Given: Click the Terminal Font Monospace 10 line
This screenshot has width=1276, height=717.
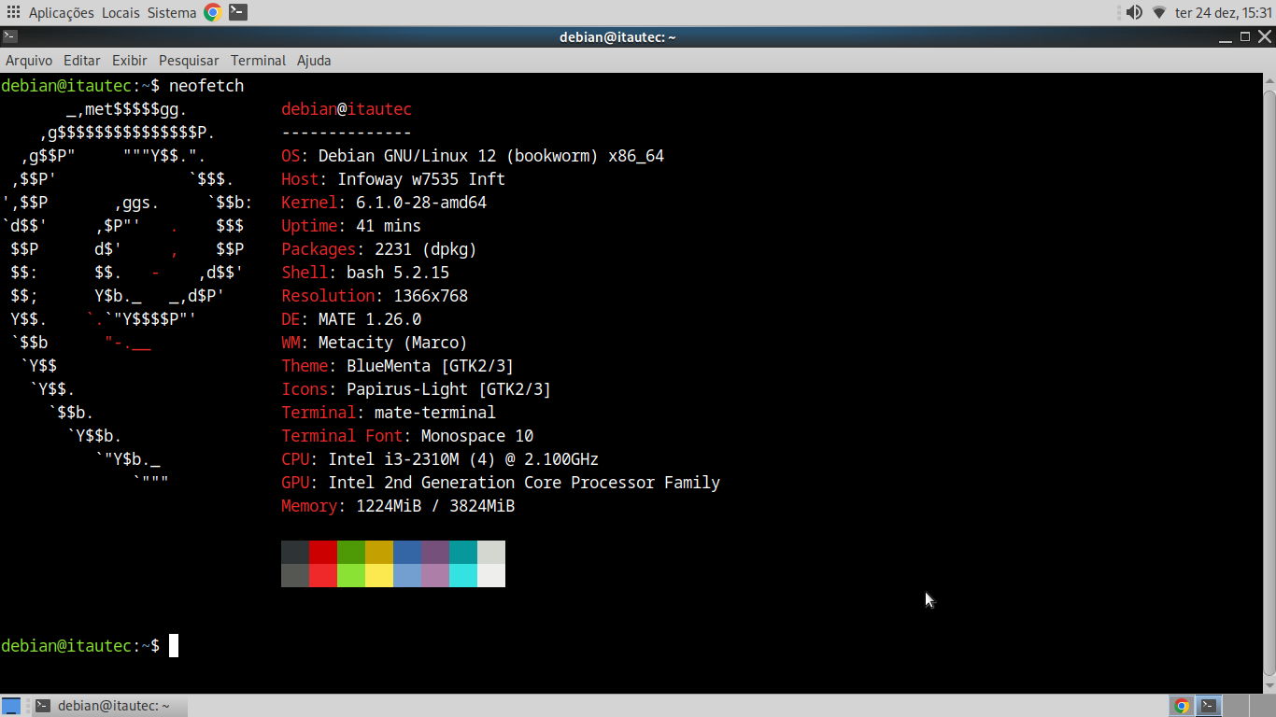Looking at the screenshot, I should coord(407,436).
